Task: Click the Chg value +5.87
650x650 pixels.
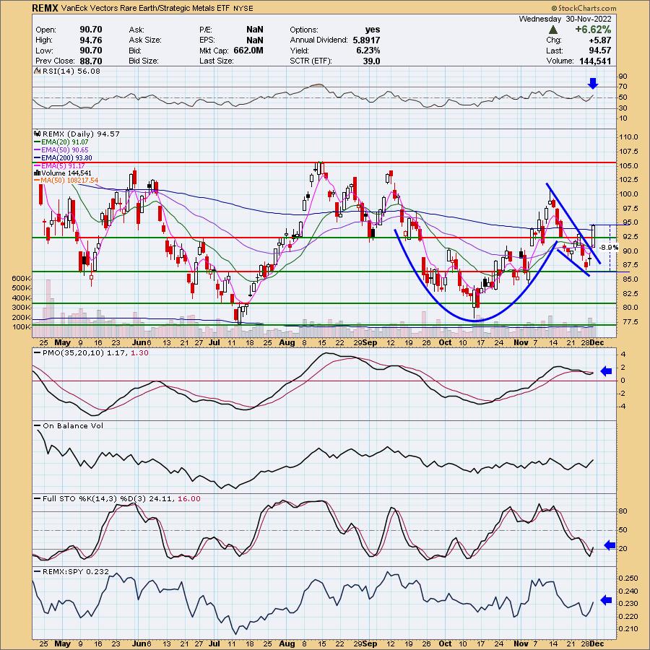Action: (599, 40)
